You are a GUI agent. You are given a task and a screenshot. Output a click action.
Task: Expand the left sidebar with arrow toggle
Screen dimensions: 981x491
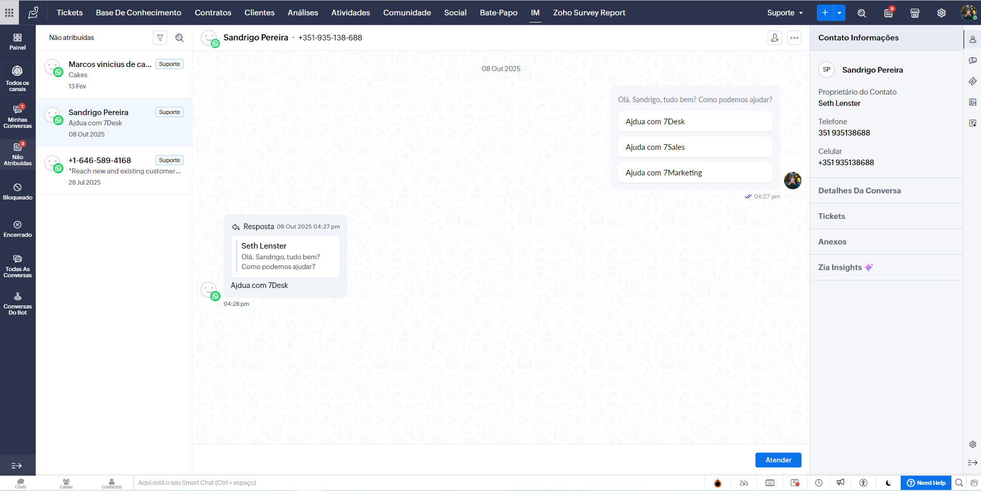point(17,465)
